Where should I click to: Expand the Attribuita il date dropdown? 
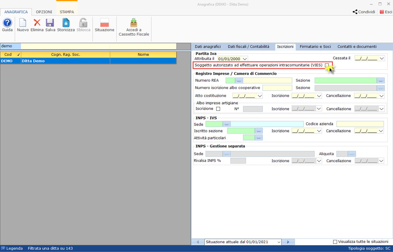pyautogui.click(x=245, y=59)
